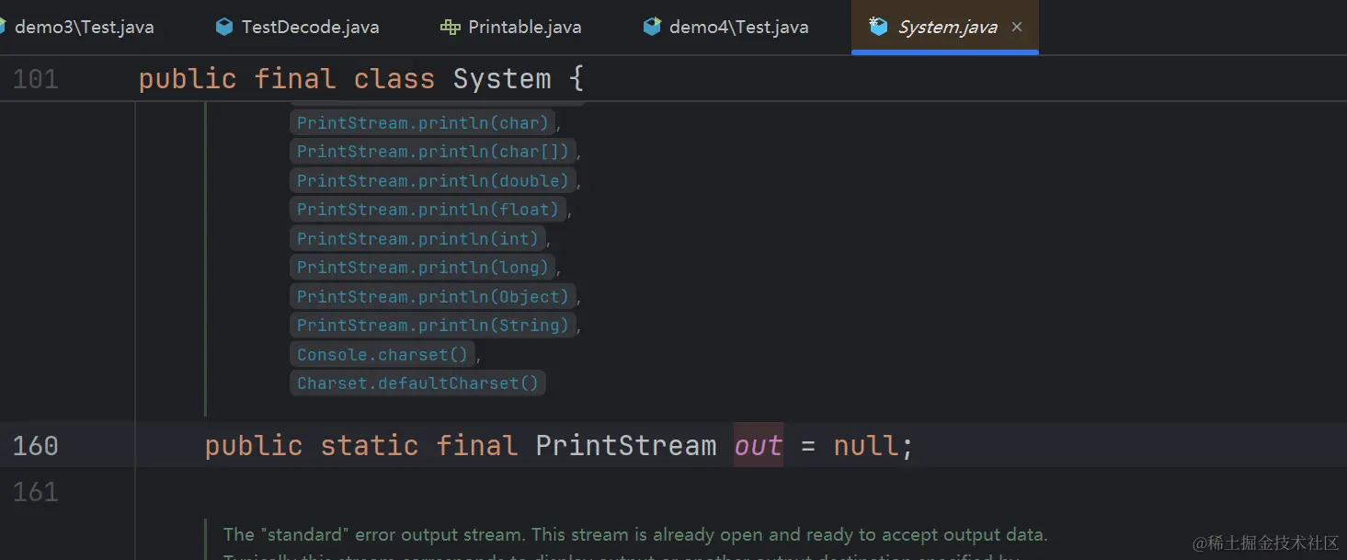Switch to the demo3\Test.java tab

tap(78, 27)
